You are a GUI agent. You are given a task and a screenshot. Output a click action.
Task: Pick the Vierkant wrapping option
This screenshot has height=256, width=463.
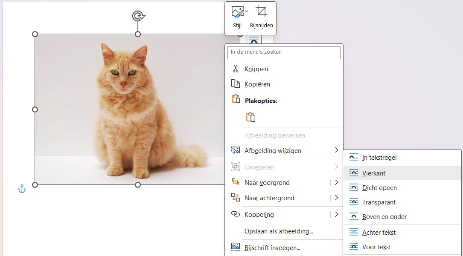coord(402,173)
